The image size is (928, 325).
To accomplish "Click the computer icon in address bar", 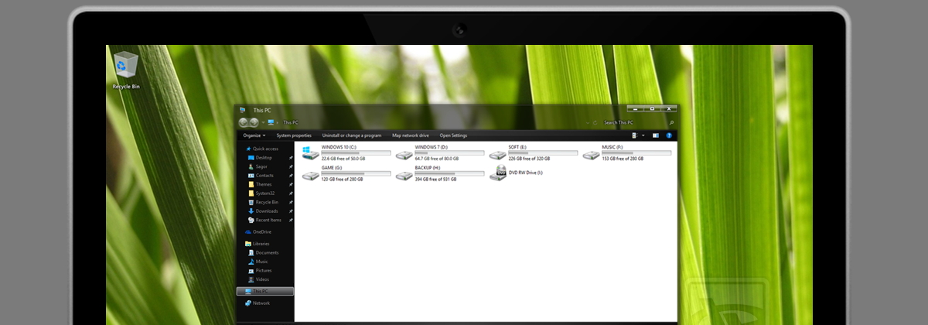I will tap(271, 122).
